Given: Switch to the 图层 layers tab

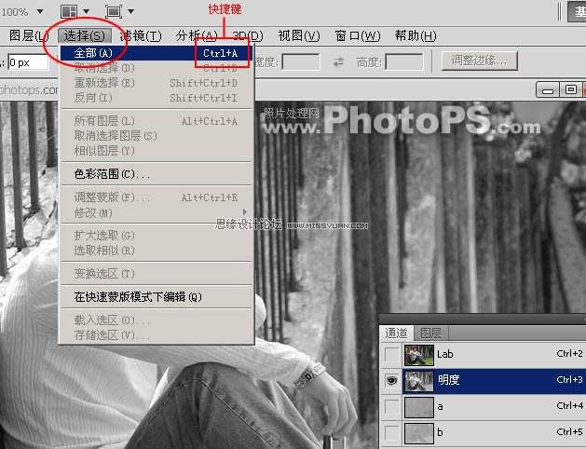Looking at the screenshot, I should click(430, 333).
